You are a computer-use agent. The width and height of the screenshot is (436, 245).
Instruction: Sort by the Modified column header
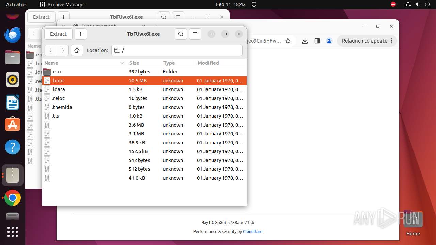[x=220, y=63]
